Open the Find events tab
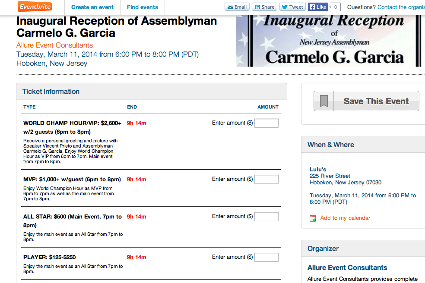This screenshot has width=425, height=283. pyautogui.click(x=143, y=7)
